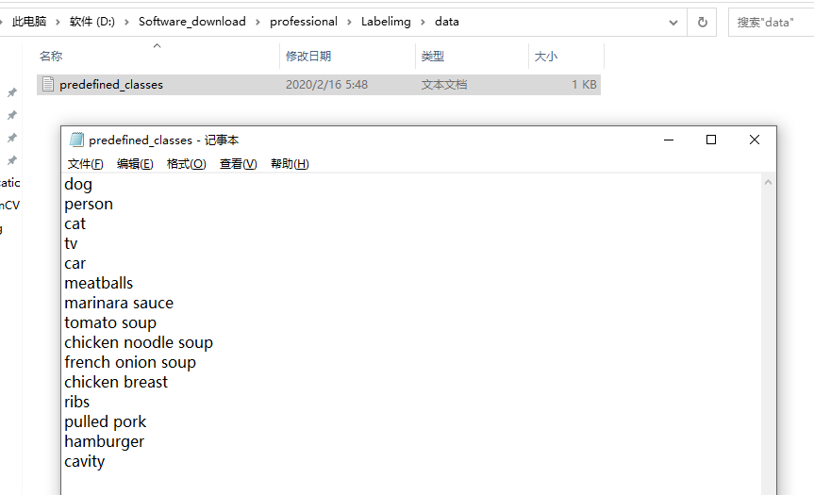This screenshot has height=495, width=814.
Task: Click the "tomato soup" line
Action: click(x=110, y=323)
